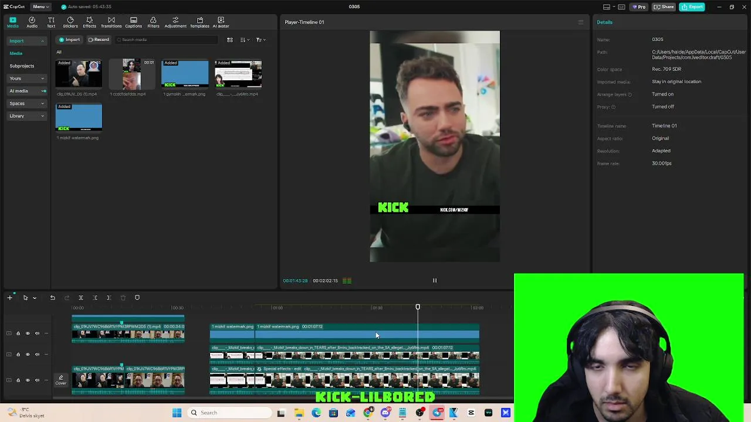The height and width of the screenshot is (422, 751).
Task: Click the Delete left trim icon
Action: [x=95, y=298]
